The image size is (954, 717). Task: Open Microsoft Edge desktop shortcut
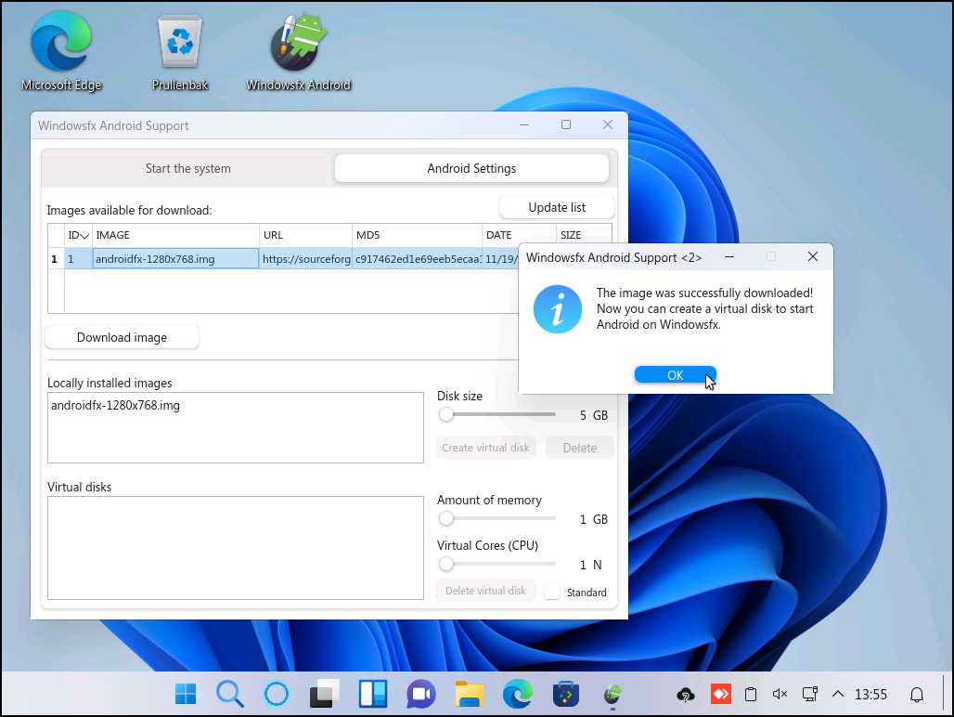click(61, 52)
